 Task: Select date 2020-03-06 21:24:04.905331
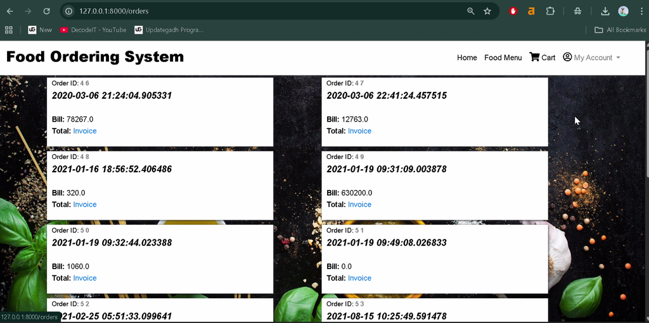click(x=112, y=96)
